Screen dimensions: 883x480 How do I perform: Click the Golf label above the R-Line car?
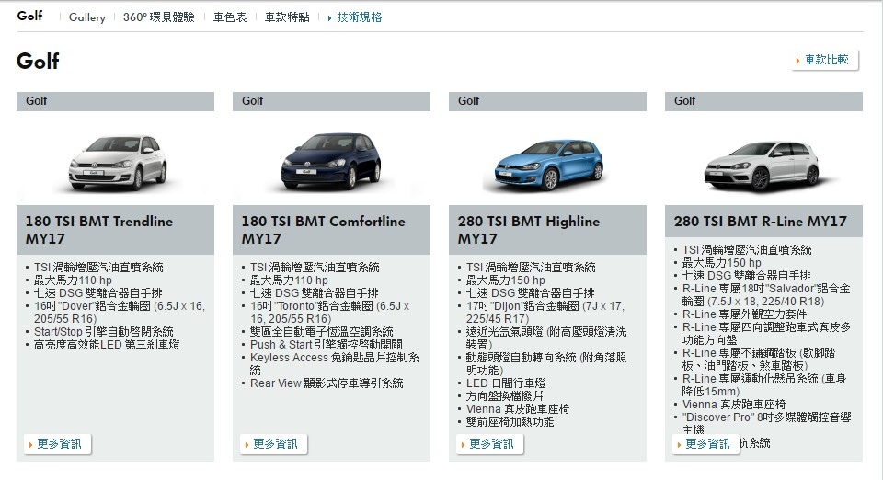pos(684,101)
